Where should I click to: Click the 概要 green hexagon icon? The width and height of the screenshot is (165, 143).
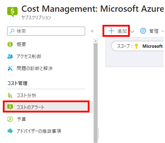[x=10, y=44]
